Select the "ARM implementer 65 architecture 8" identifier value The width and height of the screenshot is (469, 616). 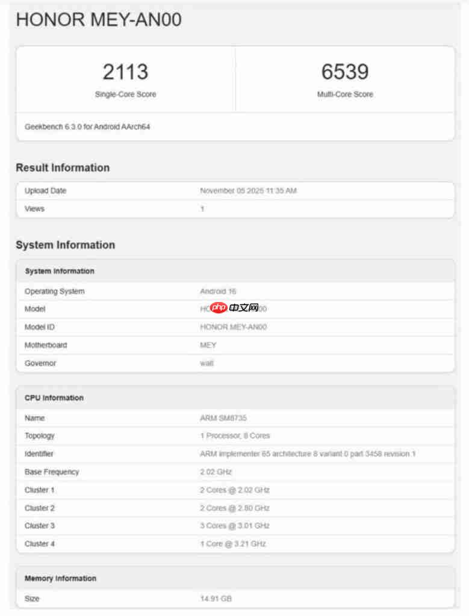click(308, 454)
